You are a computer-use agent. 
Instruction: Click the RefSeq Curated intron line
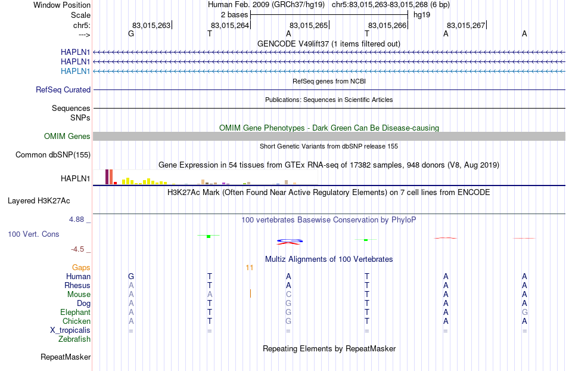(x=329, y=89)
